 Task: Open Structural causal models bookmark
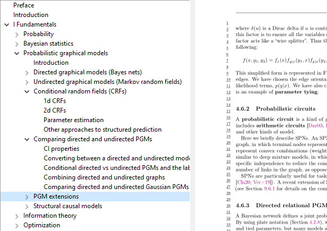[68, 206]
